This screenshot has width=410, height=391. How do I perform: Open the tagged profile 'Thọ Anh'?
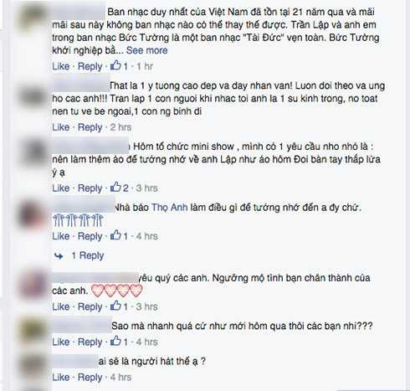point(169,208)
